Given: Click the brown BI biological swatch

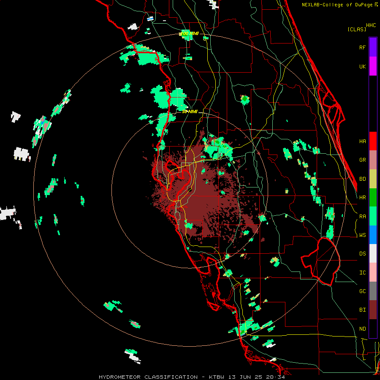Looking at the screenshot, I should click(x=373, y=310).
